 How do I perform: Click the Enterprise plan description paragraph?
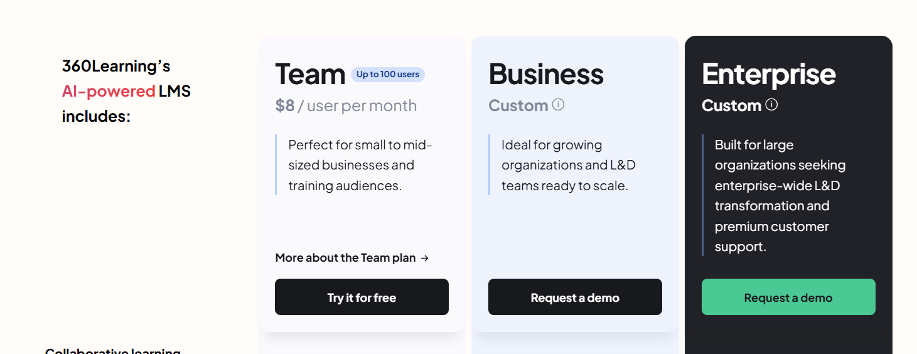tap(780, 196)
